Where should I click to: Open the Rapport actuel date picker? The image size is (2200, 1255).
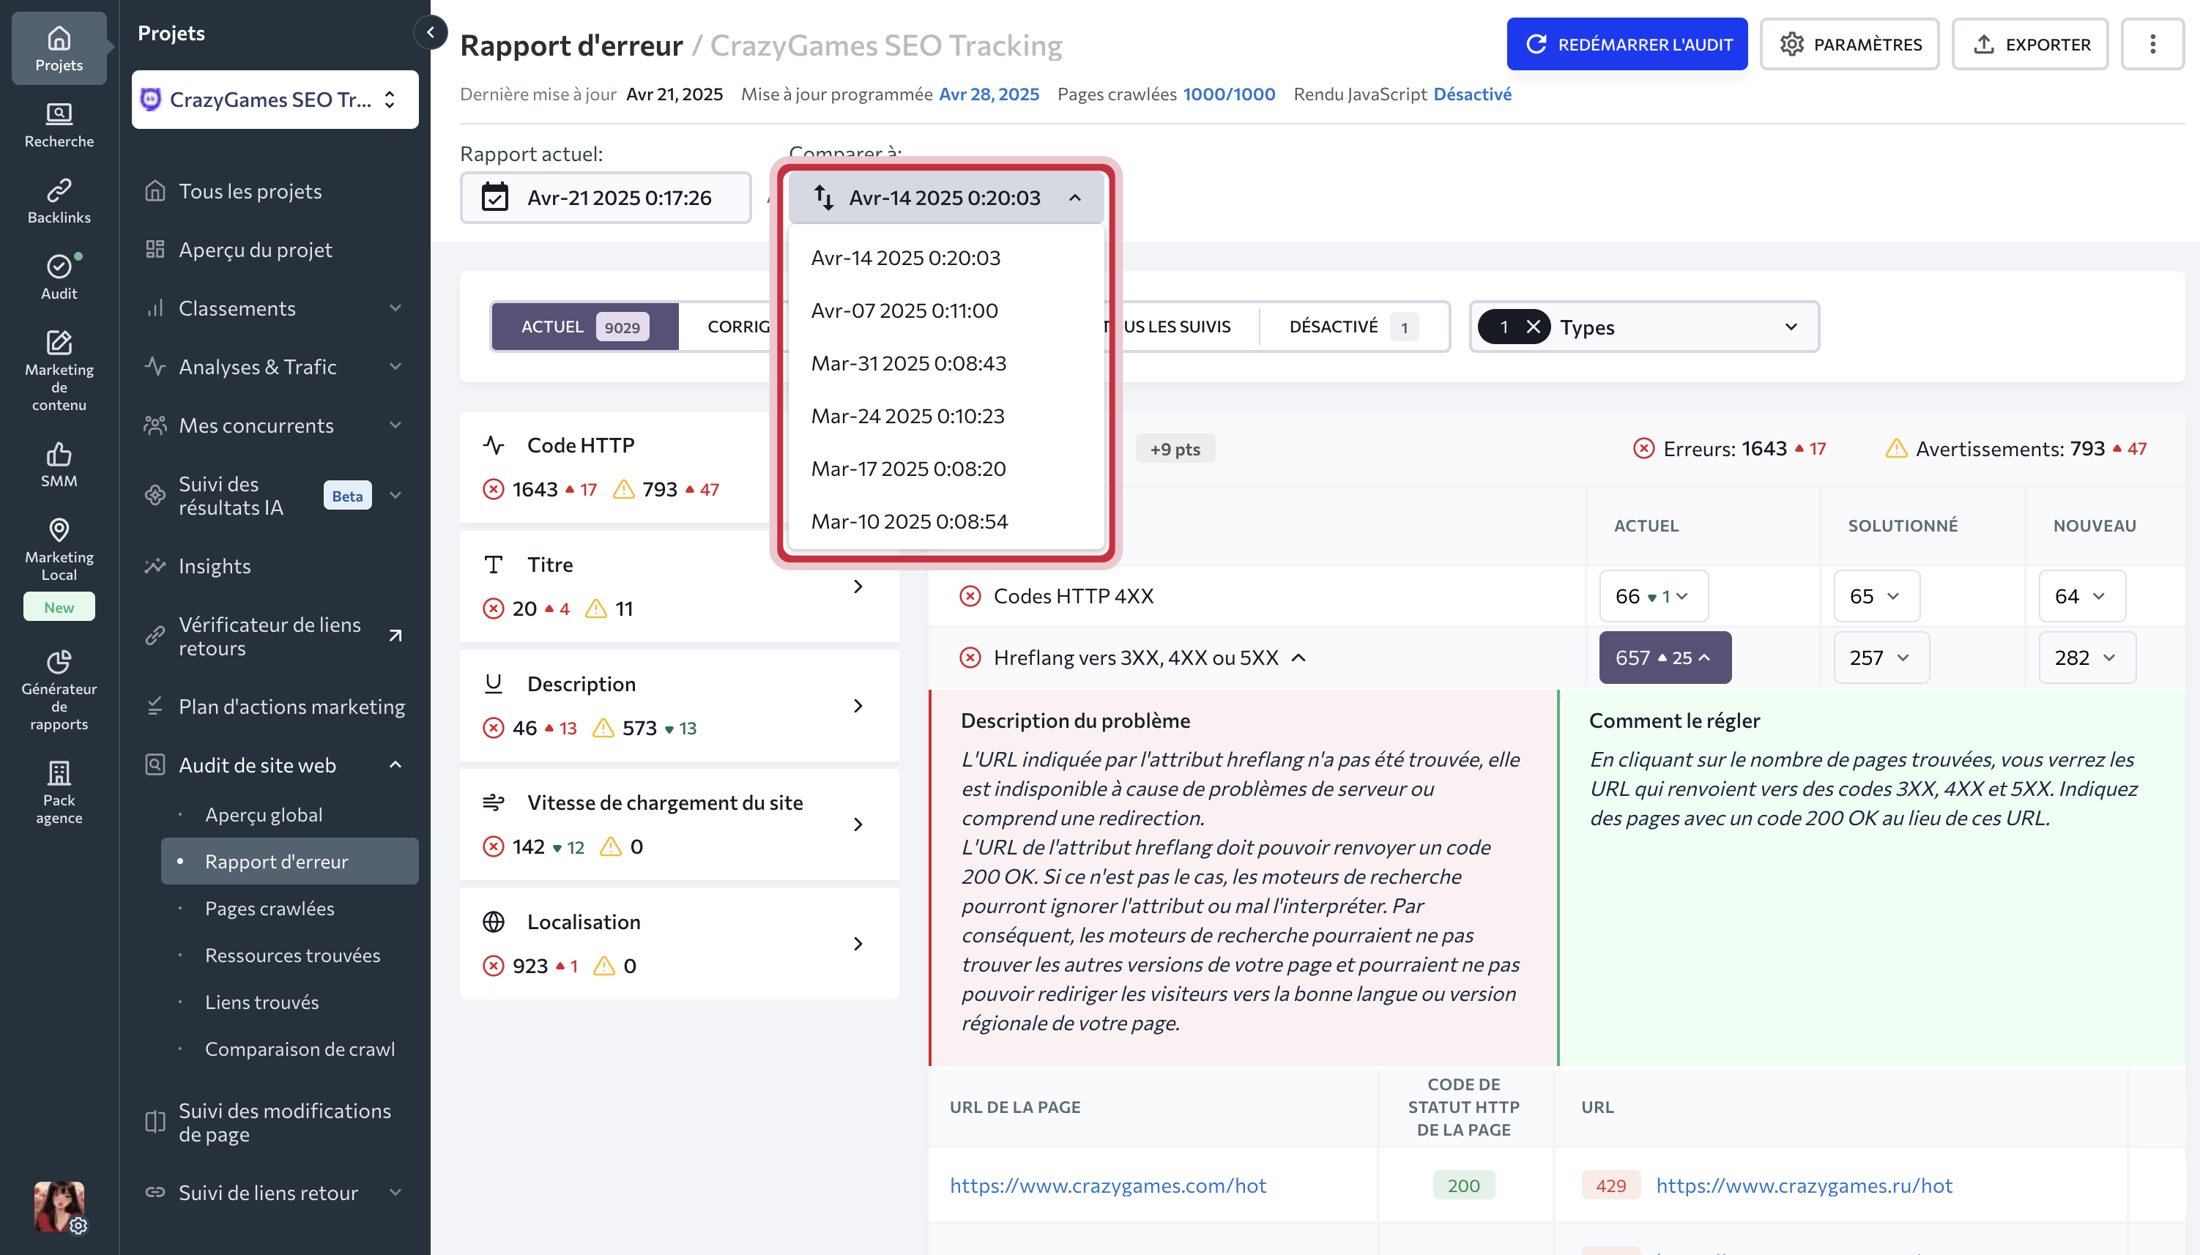[605, 198]
